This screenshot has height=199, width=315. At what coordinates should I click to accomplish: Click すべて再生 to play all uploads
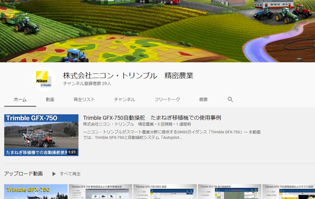[70, 174]
